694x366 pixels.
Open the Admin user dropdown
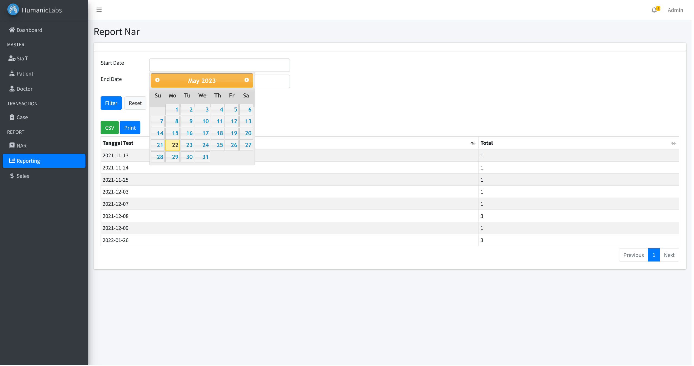click(675, 10)
